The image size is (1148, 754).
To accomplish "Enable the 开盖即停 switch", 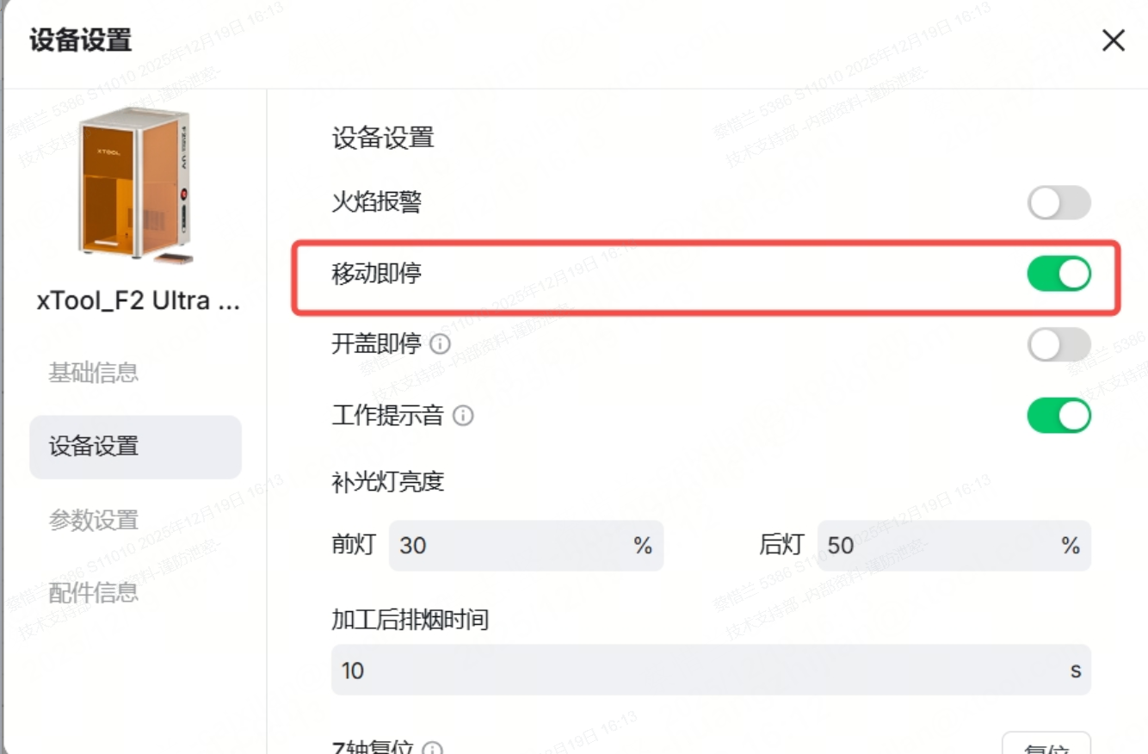I will point(1059,345).
